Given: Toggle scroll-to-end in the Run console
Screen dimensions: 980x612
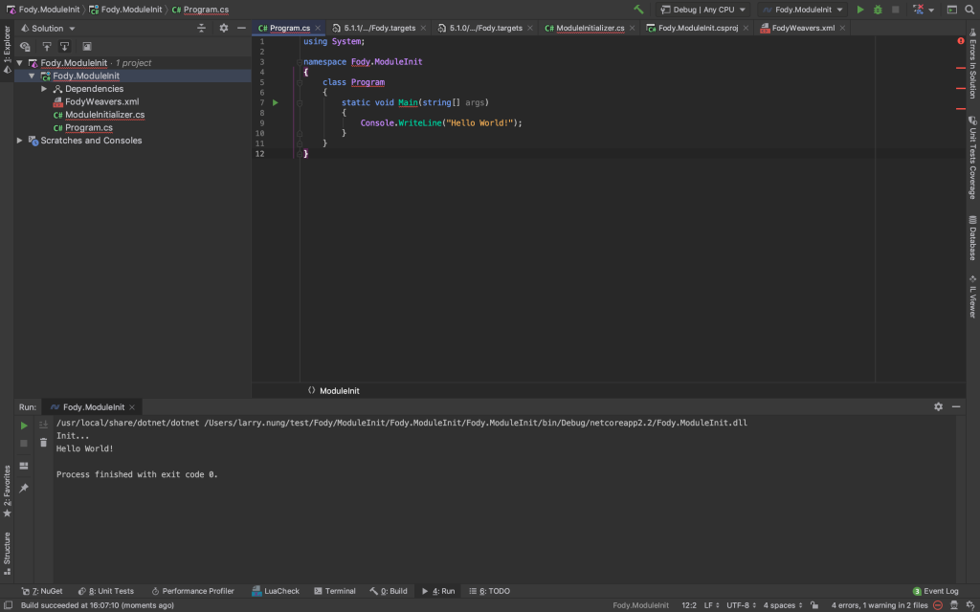Looking at the screenshot, I should click(x=43, y=425).
